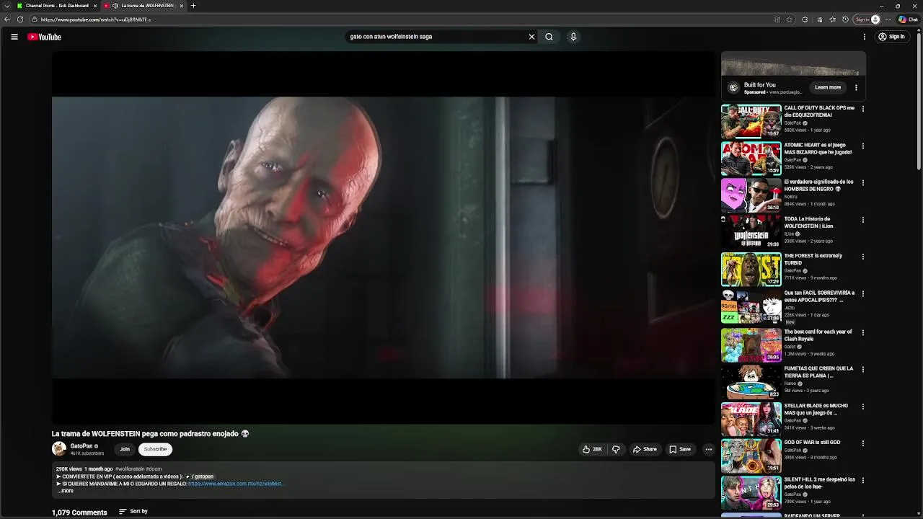This screenshot has height=519, width=923.
Task: Click the 1,079 Comments heading
Action: [79, 513]
